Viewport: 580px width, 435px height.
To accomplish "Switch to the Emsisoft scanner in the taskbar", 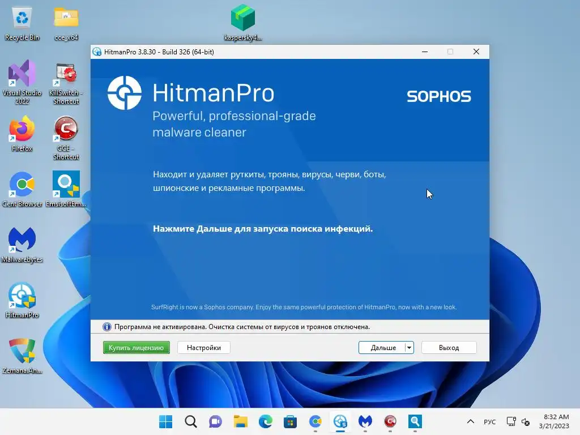I will (415, 421).
